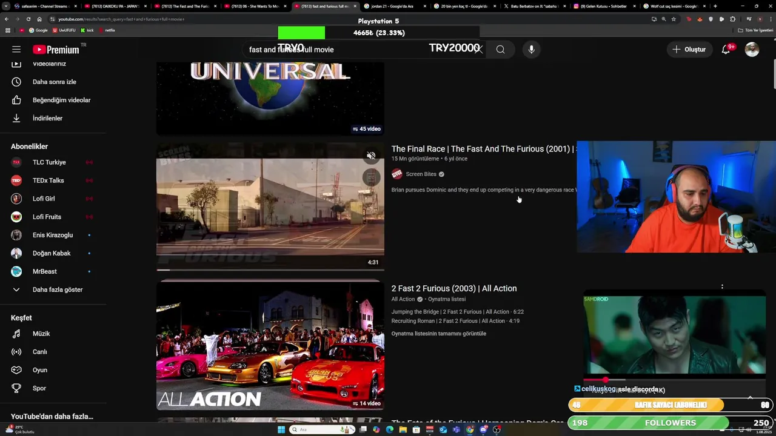Click Oynatma listesinin tamamını görüntüle

coord(439,334)
